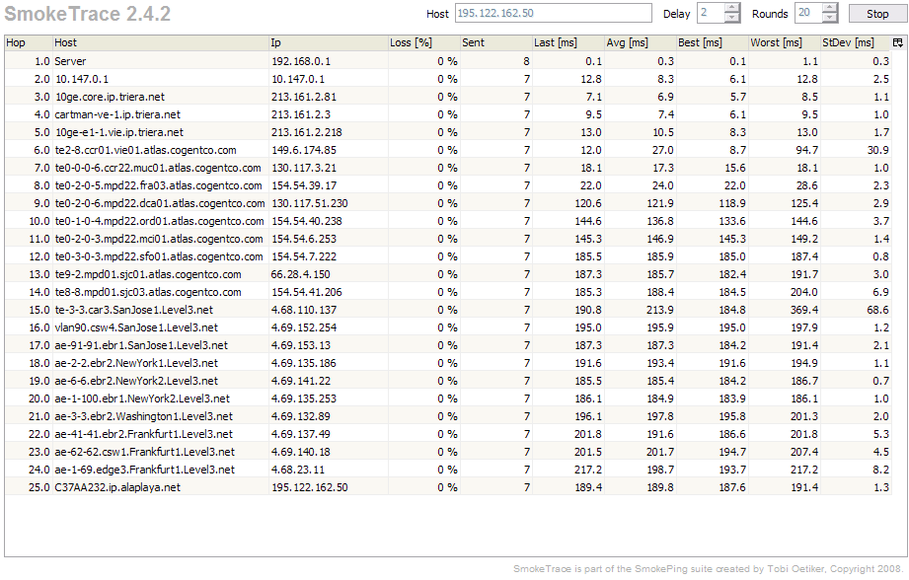Click IP cell 213.161.2.81
Screen dimensions: 909x580
click(x=304, y=97)
